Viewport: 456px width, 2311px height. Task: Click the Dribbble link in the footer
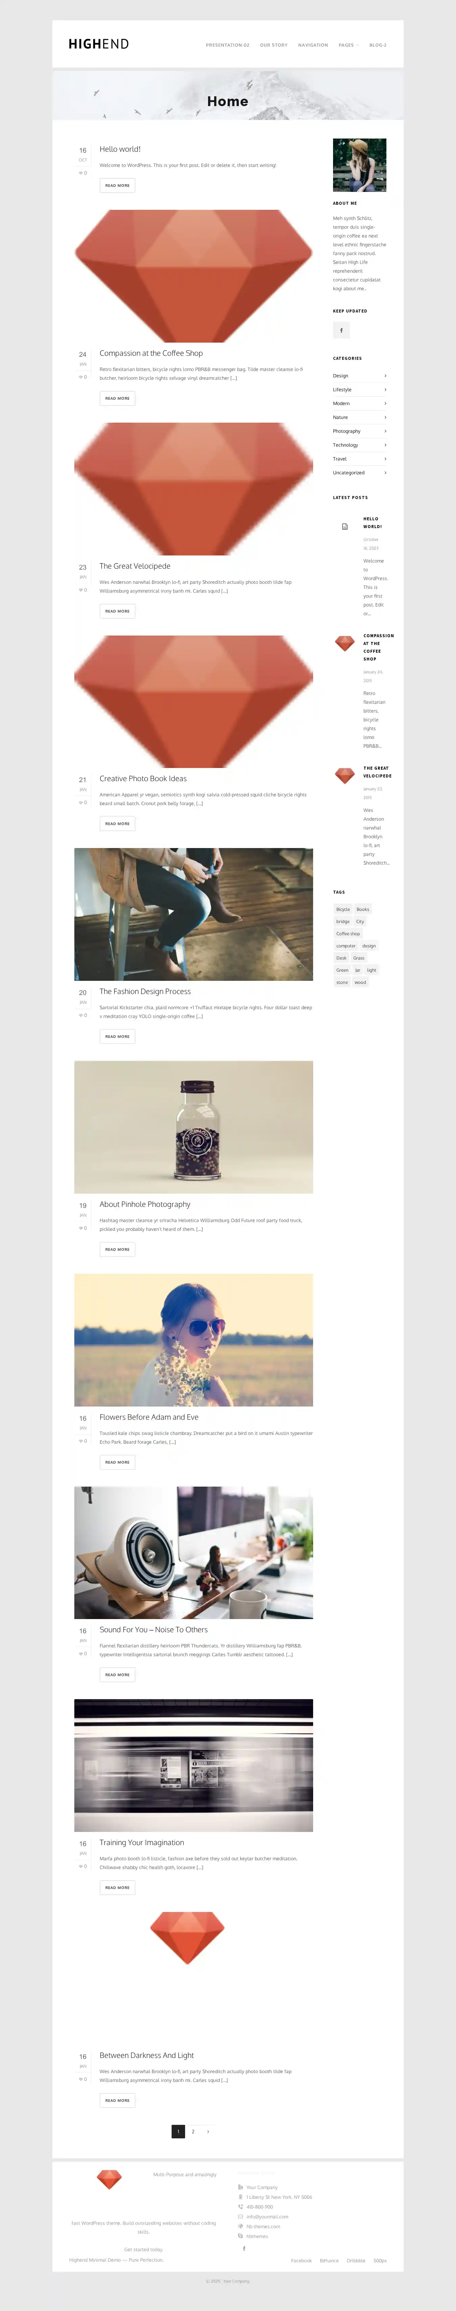pyautogui.click(x=356, y=2260)
